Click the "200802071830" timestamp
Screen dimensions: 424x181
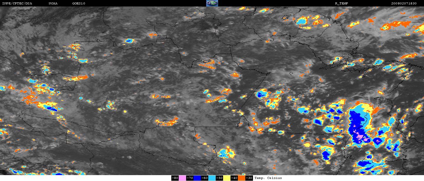[404, 3]
